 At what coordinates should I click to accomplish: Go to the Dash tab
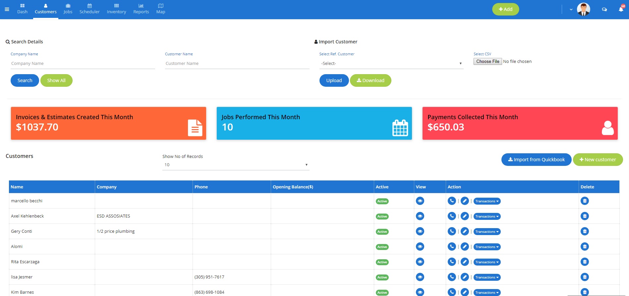point(22,9)
